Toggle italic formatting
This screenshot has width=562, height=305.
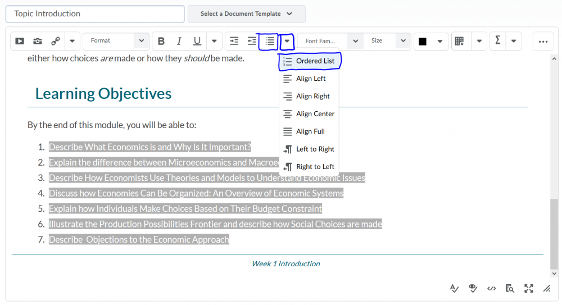coord(179,41)
